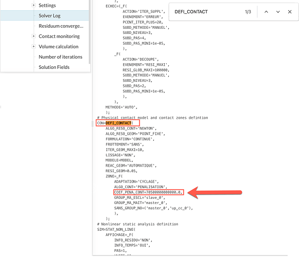The height and width of the screenshot is (257, 299).
Task: Click the panel divider handle beside log
Action: pos(92,124)
